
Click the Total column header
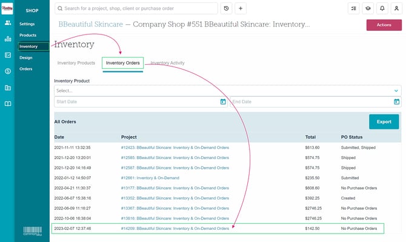tap(310, 137)
